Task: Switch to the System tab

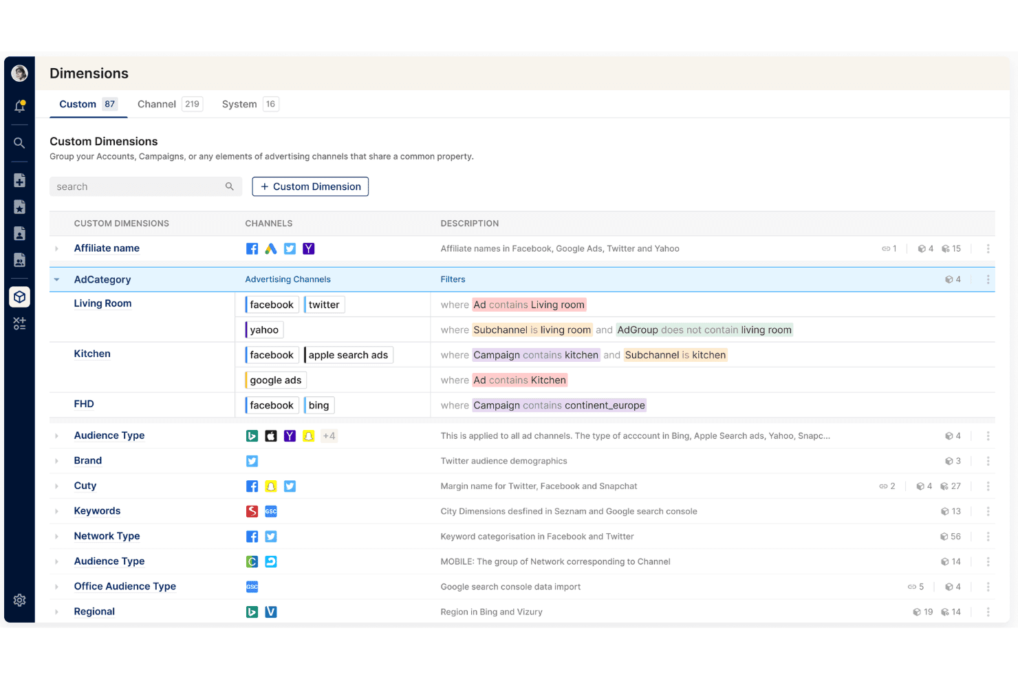Action: click(x=250, y=104)
